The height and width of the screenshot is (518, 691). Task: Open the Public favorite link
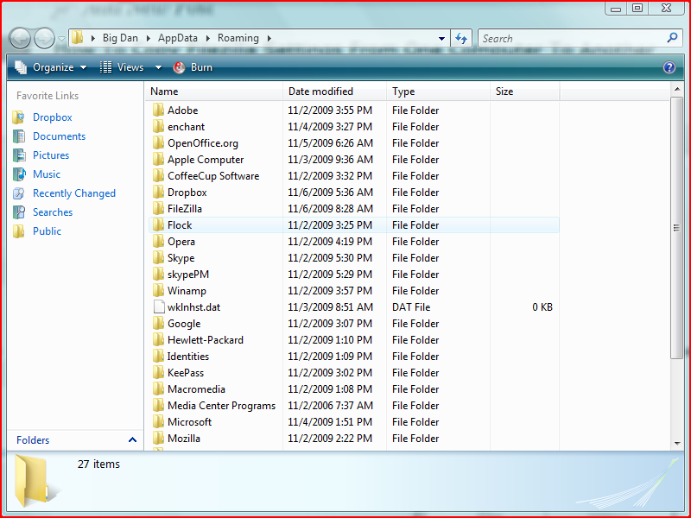(x=48, y=231)
